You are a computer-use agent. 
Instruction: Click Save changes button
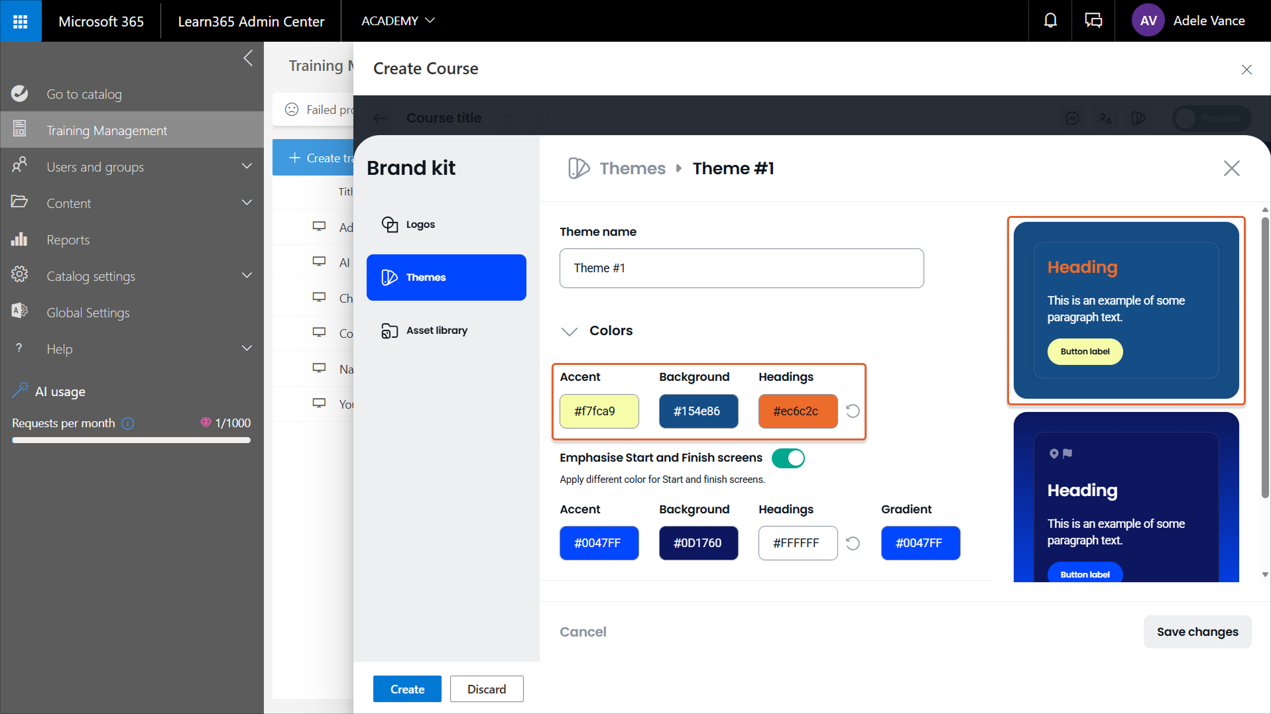pos(1197,632)
